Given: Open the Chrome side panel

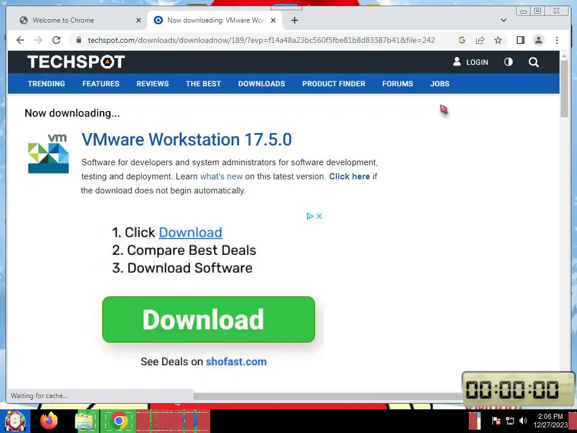Looking at the screenshot, I should pos(520,40).
